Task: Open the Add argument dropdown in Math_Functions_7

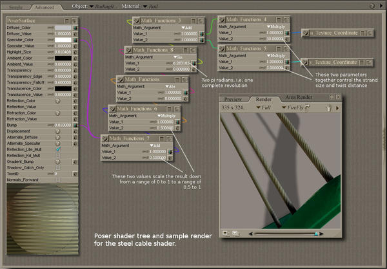Action: 155,145
